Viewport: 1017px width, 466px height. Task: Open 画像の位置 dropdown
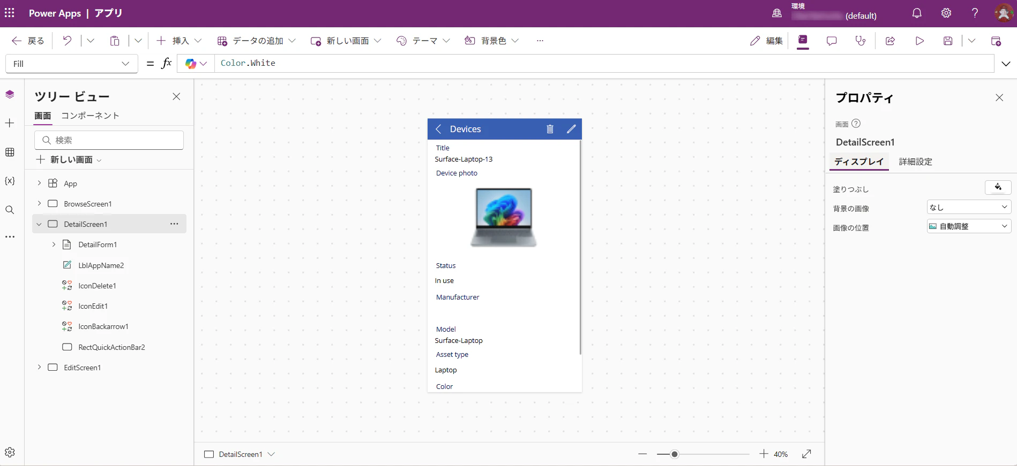969,226
